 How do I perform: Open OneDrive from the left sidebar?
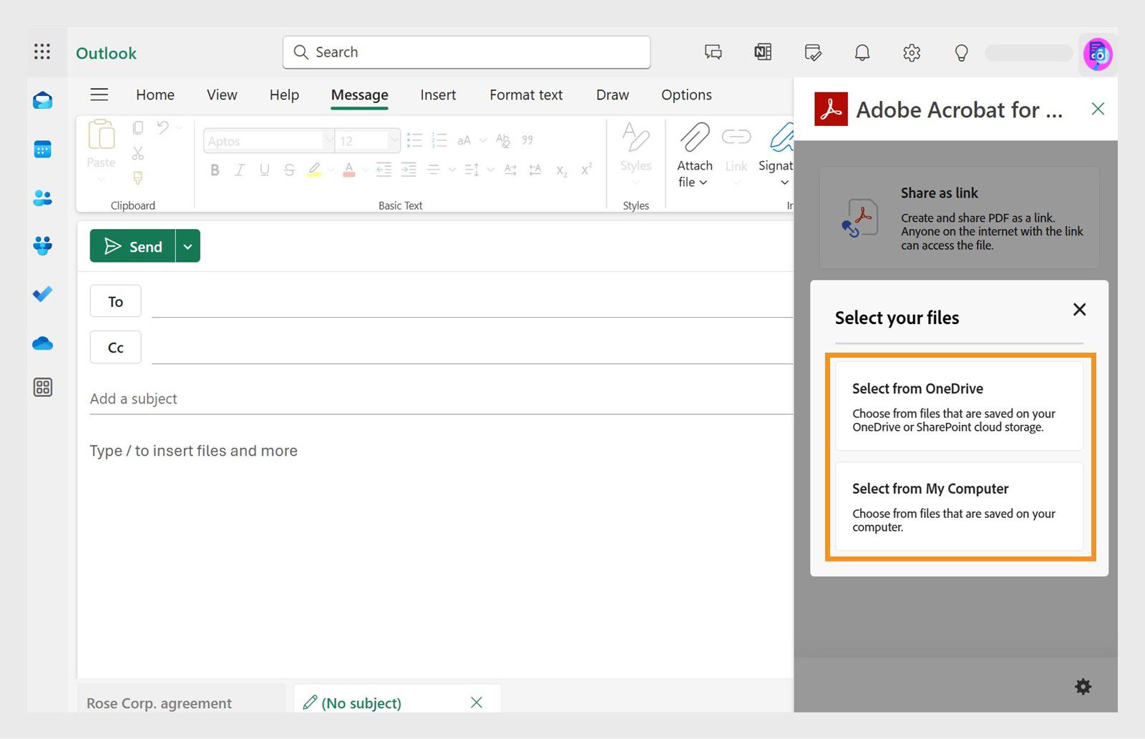(x=43, y=344)
